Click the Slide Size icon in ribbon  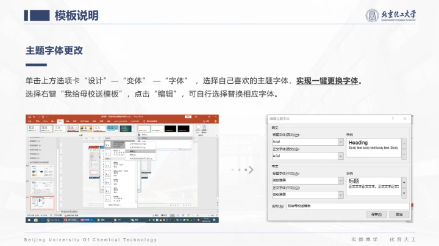(198, 129)
